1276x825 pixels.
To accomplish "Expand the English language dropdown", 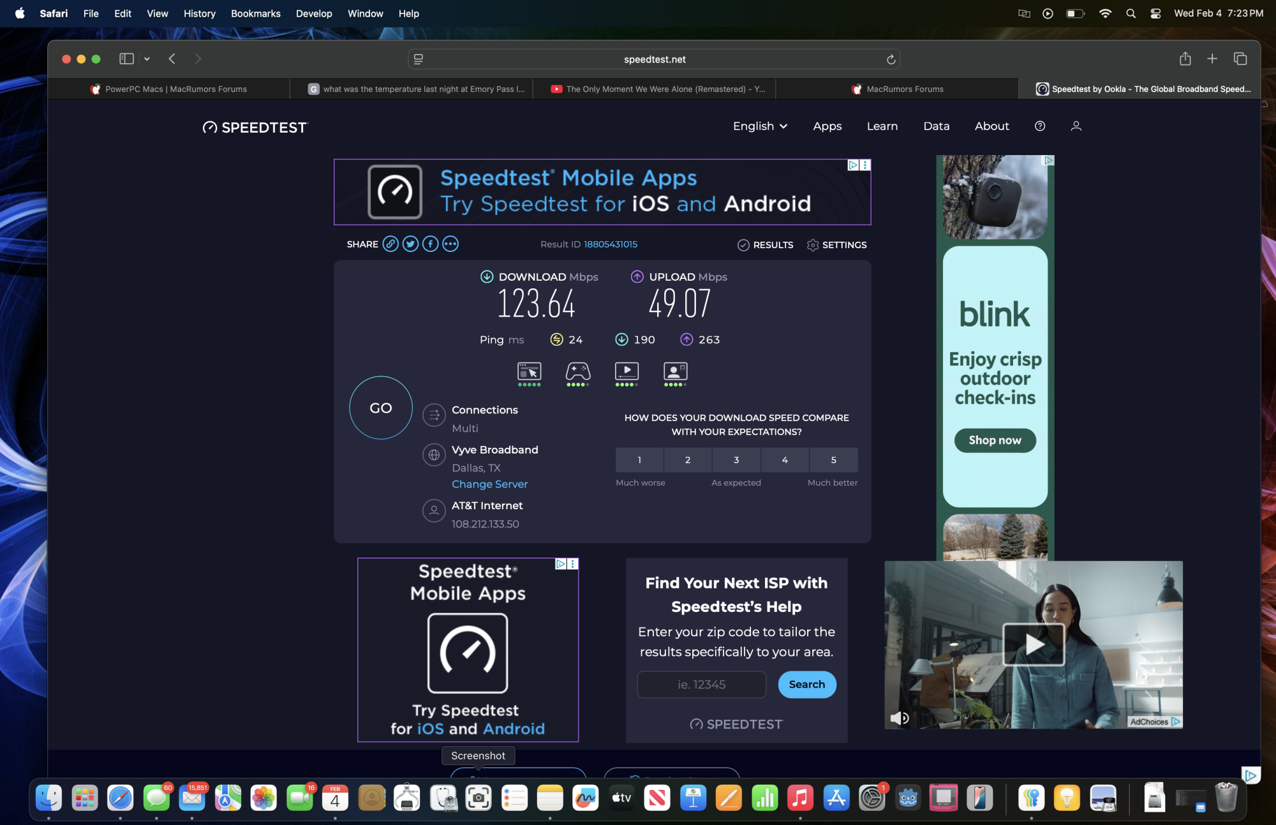I will coord(760,126).
